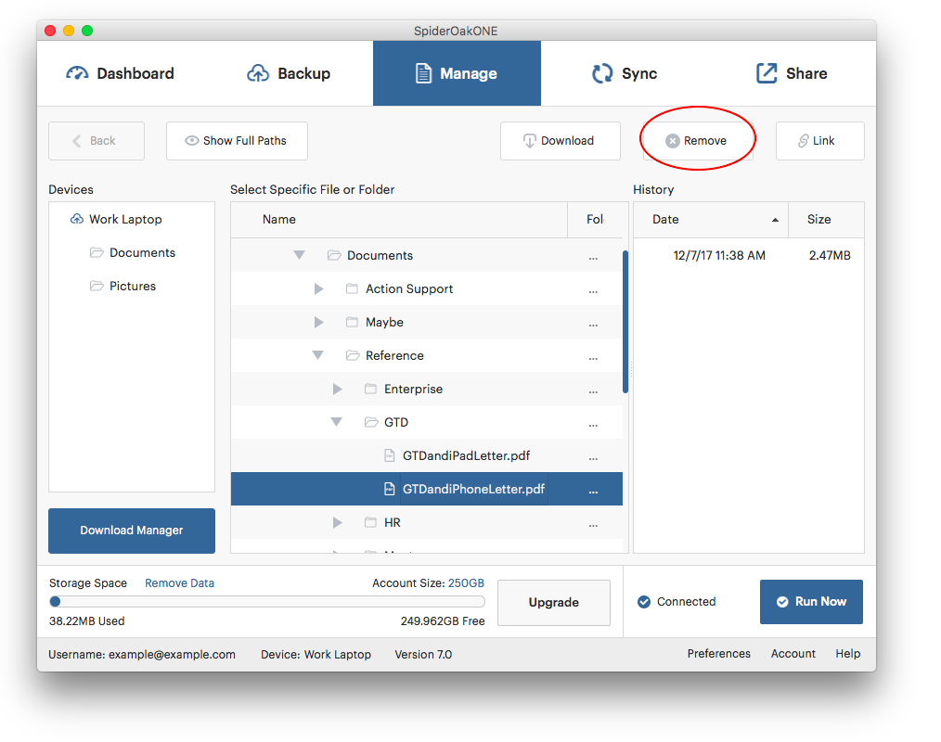The image size is (941, 742).
Task: Select the Work Laptop device
Action: pos(125,220)
